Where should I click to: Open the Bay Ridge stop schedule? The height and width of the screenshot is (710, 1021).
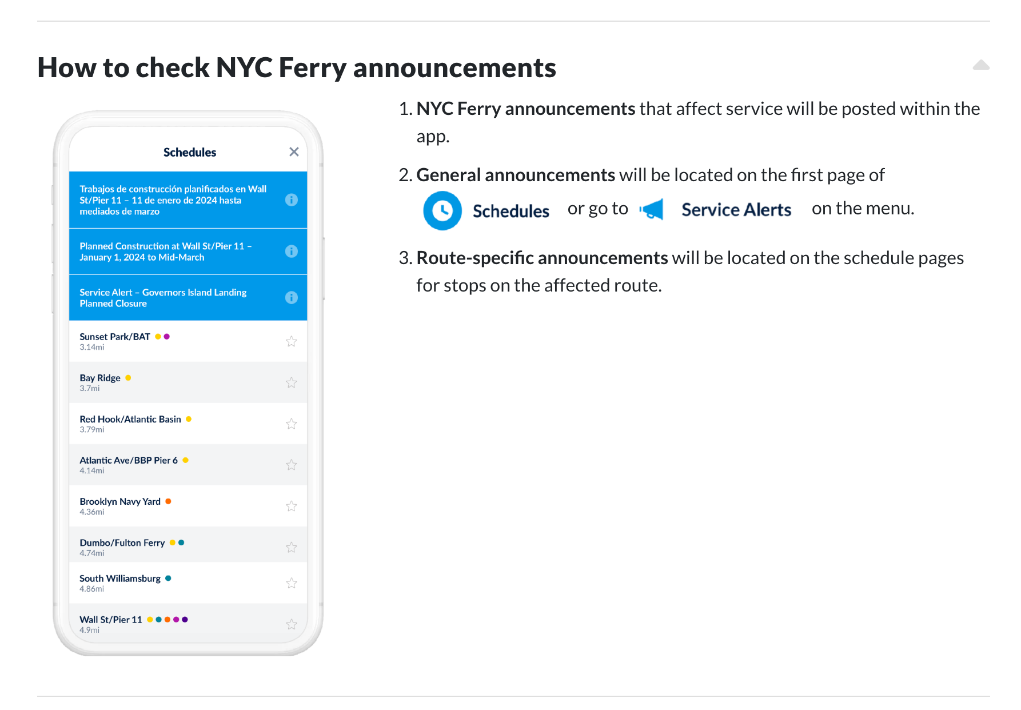(x=188, y=382)
